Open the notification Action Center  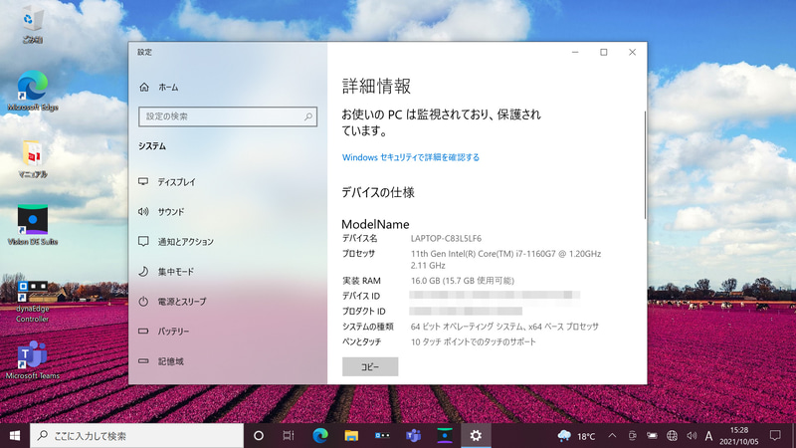click(775, 436)
